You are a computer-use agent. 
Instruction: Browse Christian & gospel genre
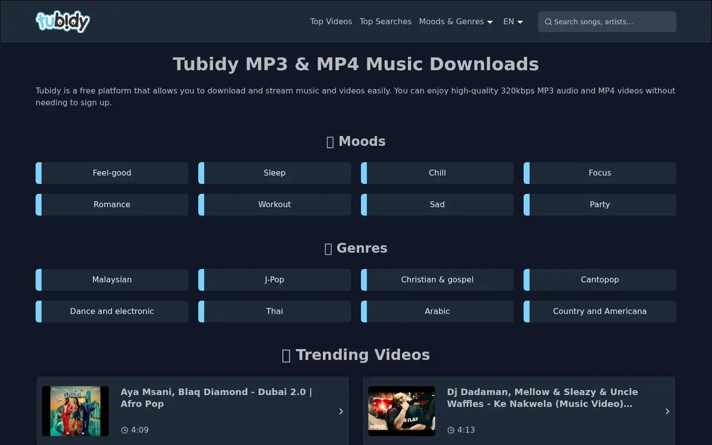(x=437, y=280)
